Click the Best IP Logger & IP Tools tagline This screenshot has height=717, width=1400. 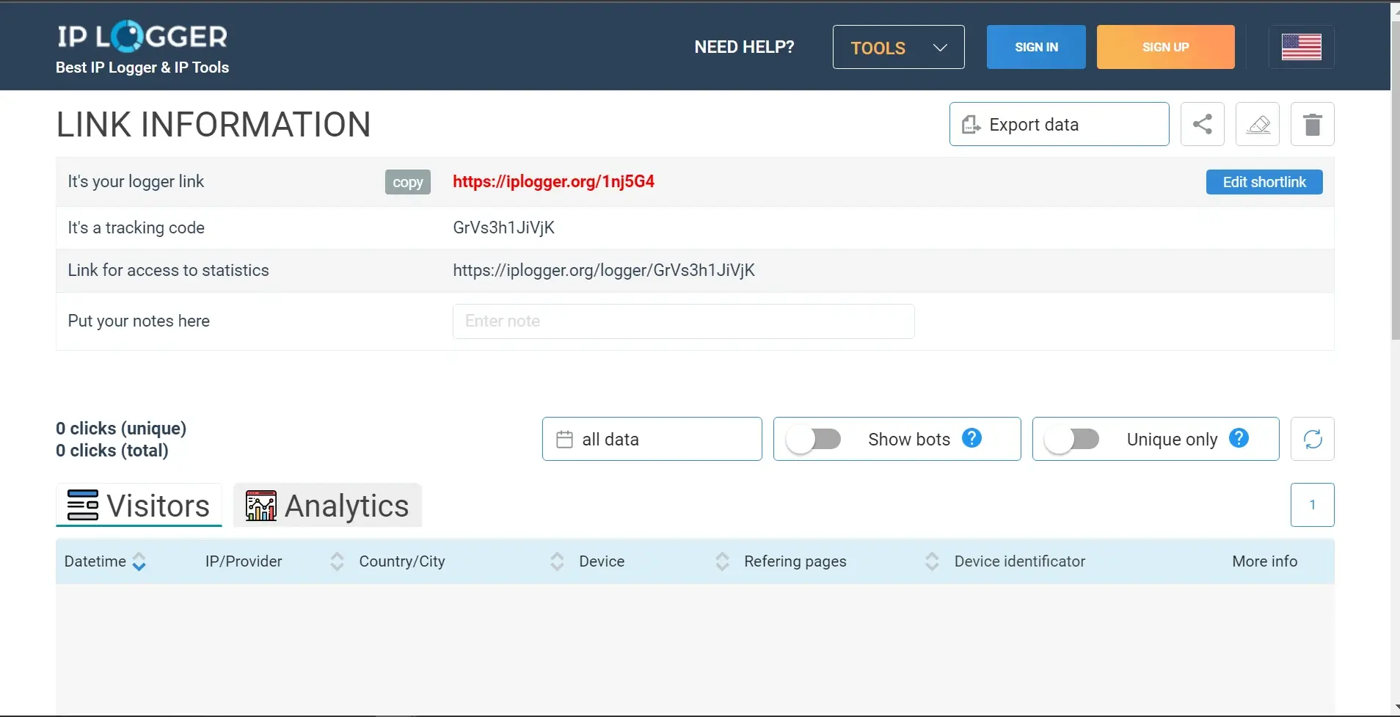click(x=142, y=68)
